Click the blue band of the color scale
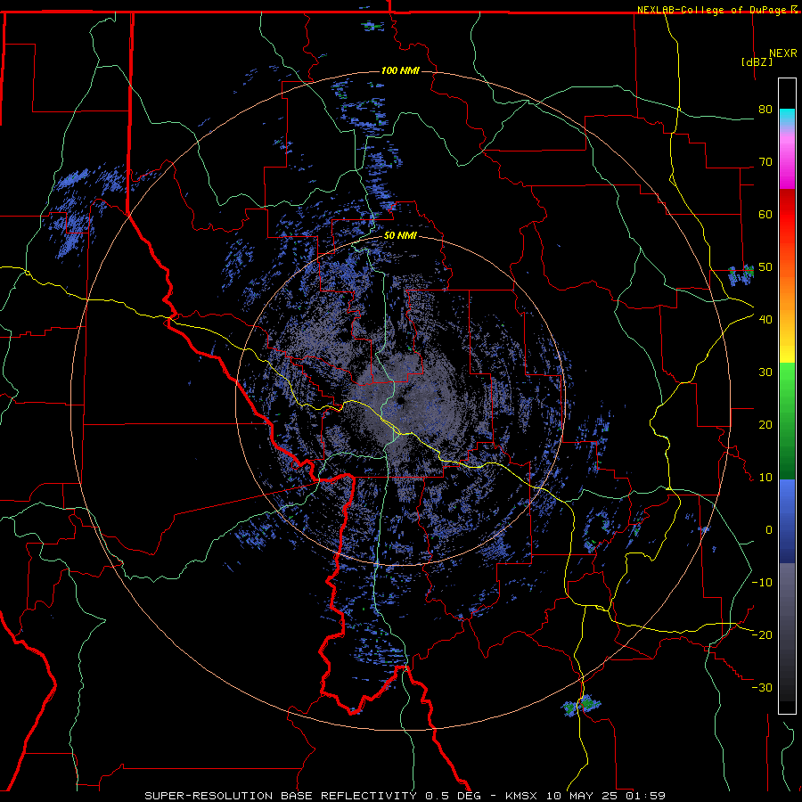This screenshot has width=802, height=802. pyautogui.click(x=787, y=520)
